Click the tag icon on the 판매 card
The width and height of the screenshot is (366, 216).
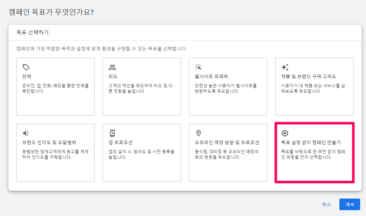click(x=26, y=67)
